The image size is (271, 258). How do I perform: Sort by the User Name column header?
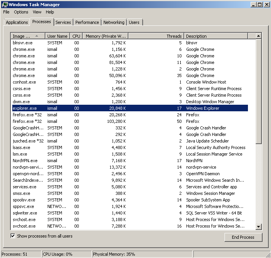tap(57, 36)
